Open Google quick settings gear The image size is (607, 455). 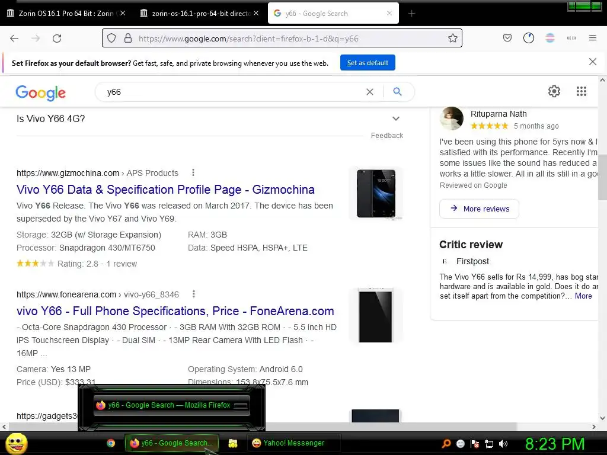pos(554,91)
